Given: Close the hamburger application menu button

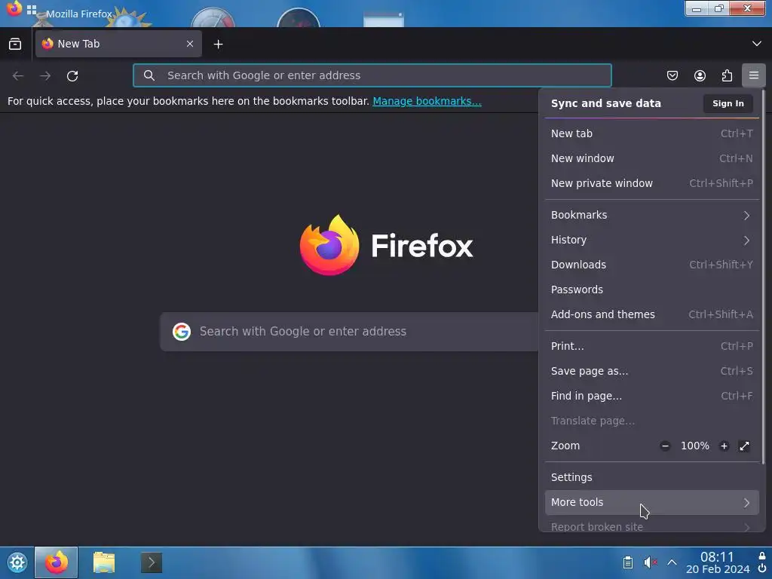Looking at the screenshot, I should tap(754, 75).
